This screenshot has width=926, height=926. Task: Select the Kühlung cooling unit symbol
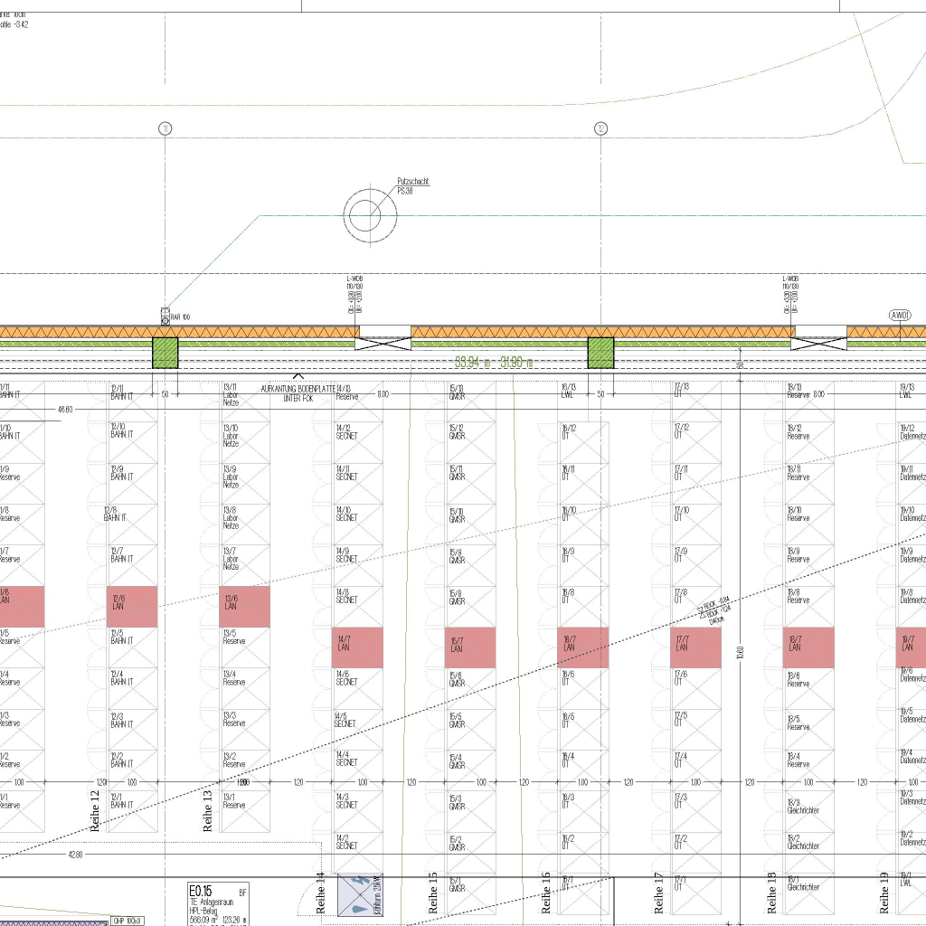coord(361,895)
